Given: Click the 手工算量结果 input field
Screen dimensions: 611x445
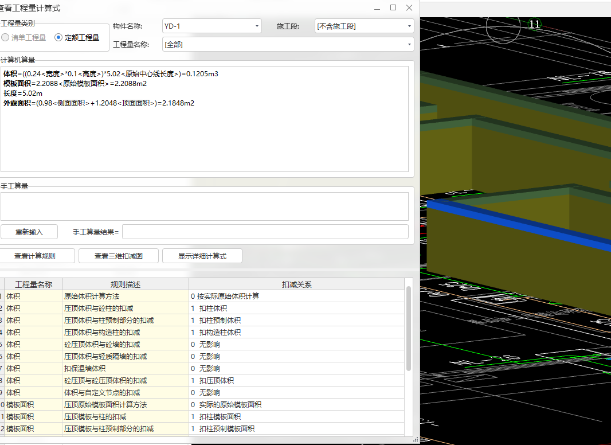Looking at the screenshot, I should point(265,232).
